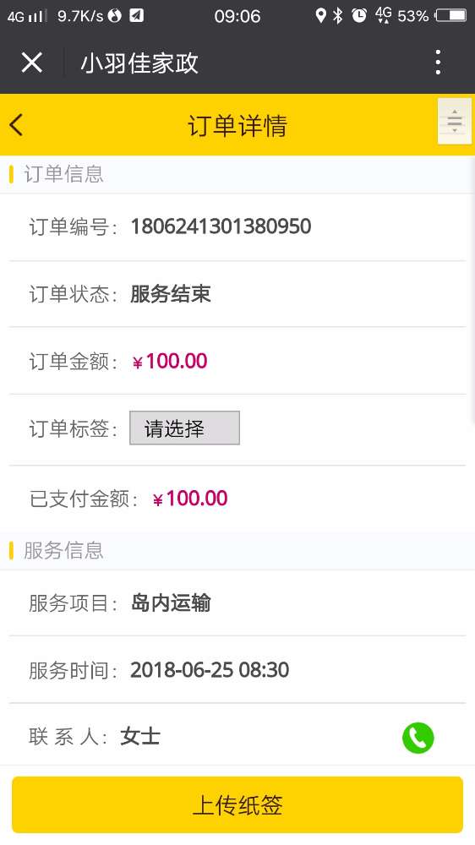Tap the 岛内运输 service item
The image size is (475, 845).
tap(171, 603)
